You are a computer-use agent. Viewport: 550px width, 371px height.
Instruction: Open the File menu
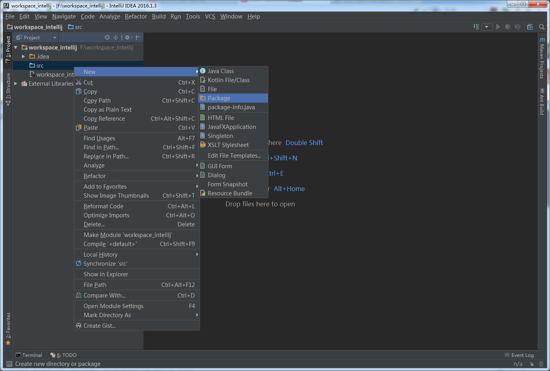coord(10,17)
